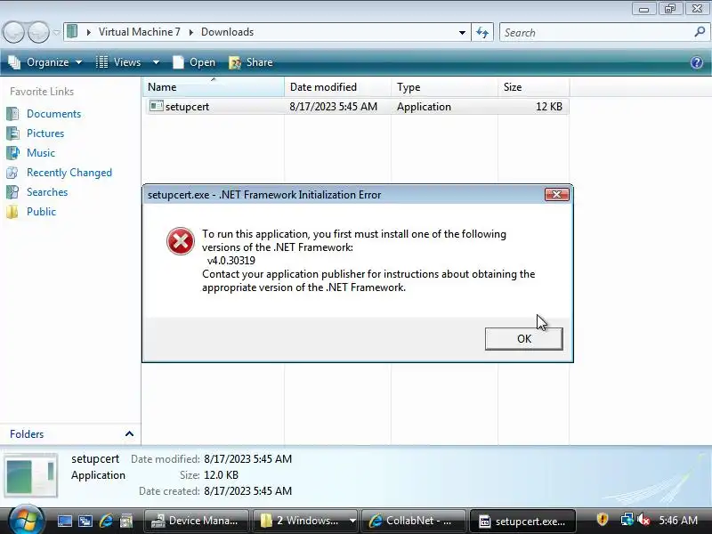Click the fourth quick launch icon after Internet Explorer

coord(126,521)
